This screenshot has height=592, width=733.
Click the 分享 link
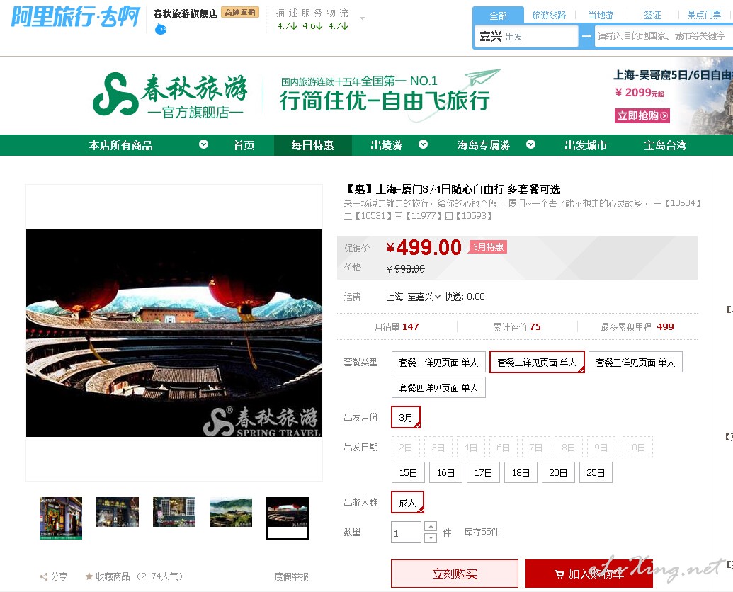[59, 576]
